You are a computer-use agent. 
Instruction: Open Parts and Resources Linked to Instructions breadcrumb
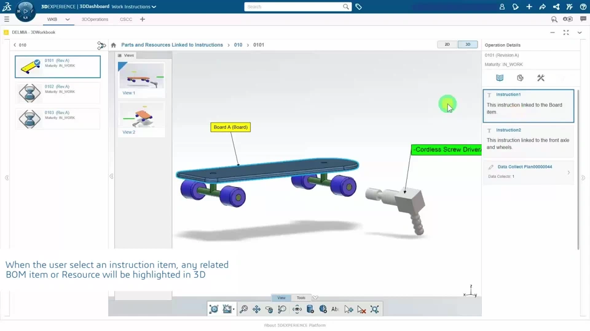(172, 45)
